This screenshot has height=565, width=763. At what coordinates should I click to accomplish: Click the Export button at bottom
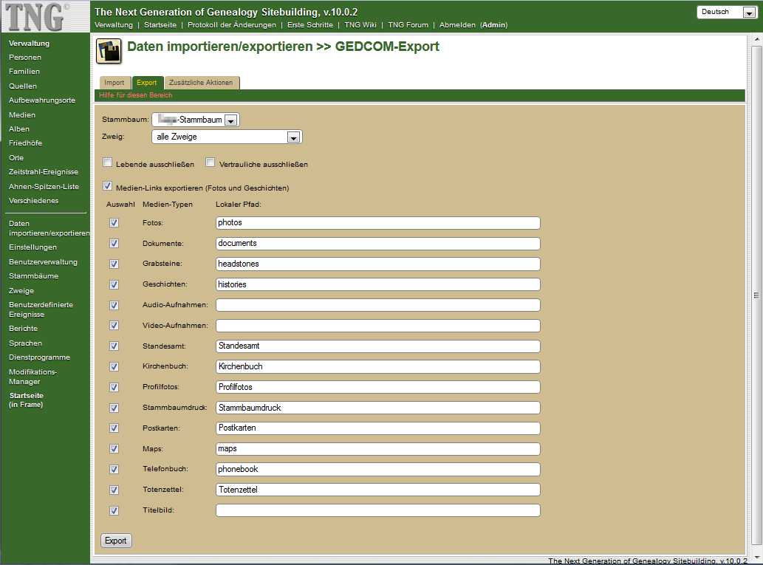pos(116,541)
